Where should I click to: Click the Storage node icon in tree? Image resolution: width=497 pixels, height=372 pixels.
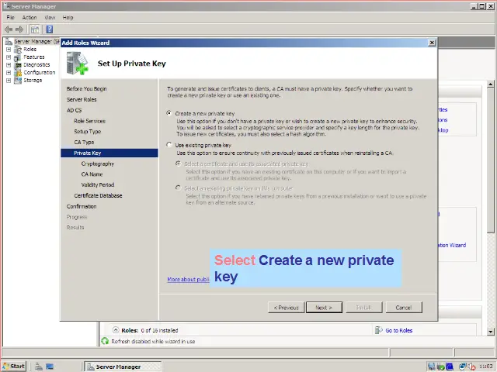click(x=18, y=81)
